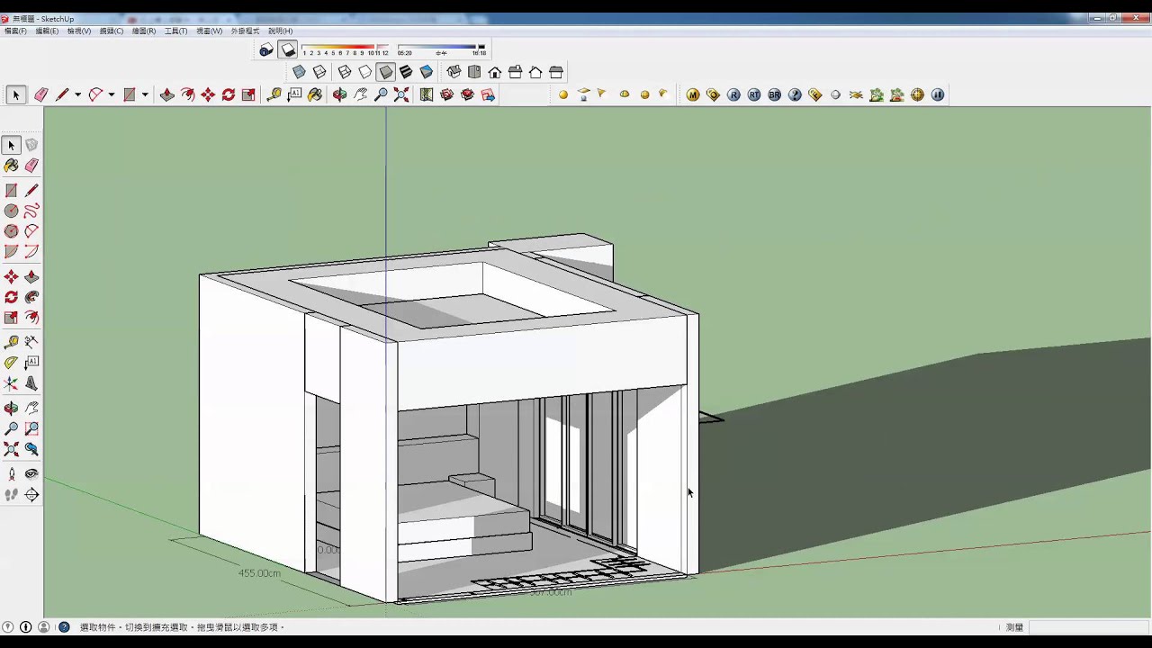Adjust the month shadow date slider
The width and height of the screenshot is (1152, 648).
[x=346, y=47]
